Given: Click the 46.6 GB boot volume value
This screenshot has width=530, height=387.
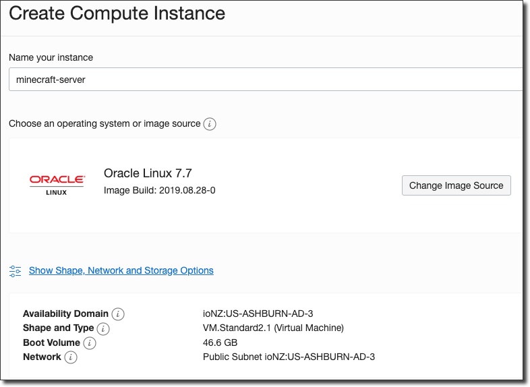Looking at the screenshot, I should (220, 343).
